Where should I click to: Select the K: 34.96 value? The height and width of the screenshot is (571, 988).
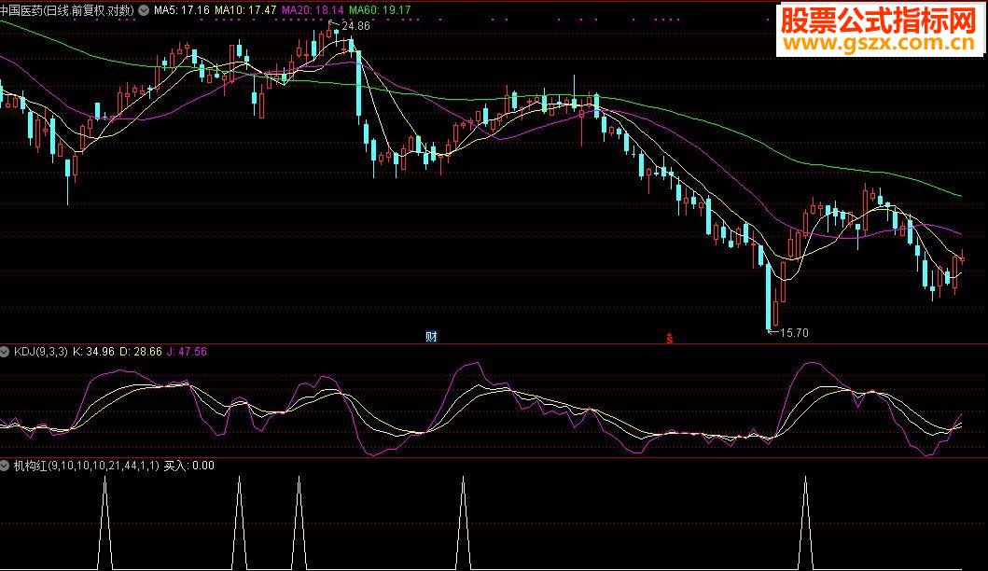(x=94, y=352)
